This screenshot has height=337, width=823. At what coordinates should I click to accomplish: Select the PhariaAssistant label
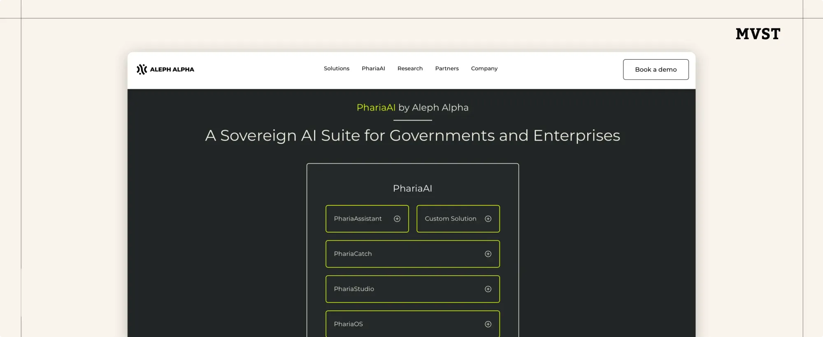pyautogui.click(x=358, y=218)
